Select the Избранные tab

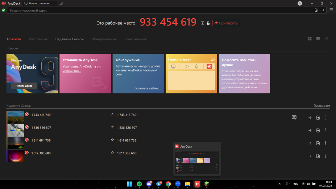38,39
